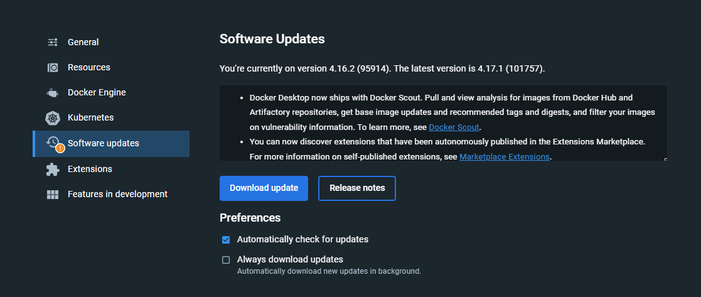Open the Release notes button

[357, 188]
